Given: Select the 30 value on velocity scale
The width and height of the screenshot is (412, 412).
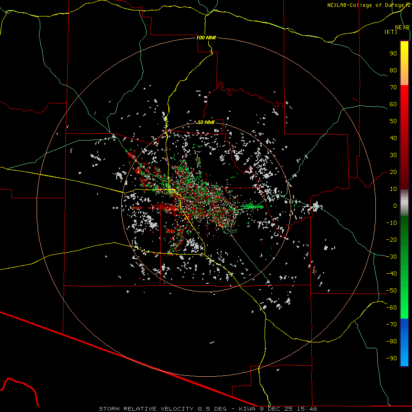Looking at the screenshot, I should [393, 155].
